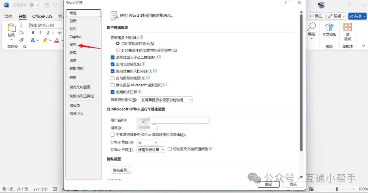Apply red font color

click(57, 40)
